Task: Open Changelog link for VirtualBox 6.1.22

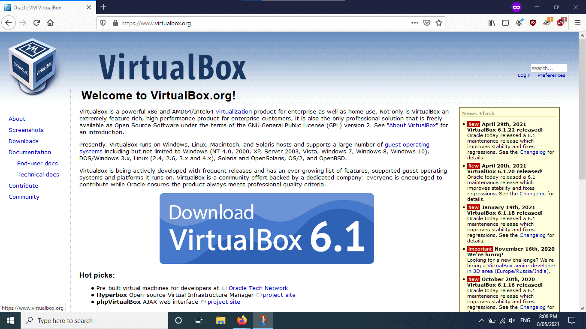Action: 532,152
